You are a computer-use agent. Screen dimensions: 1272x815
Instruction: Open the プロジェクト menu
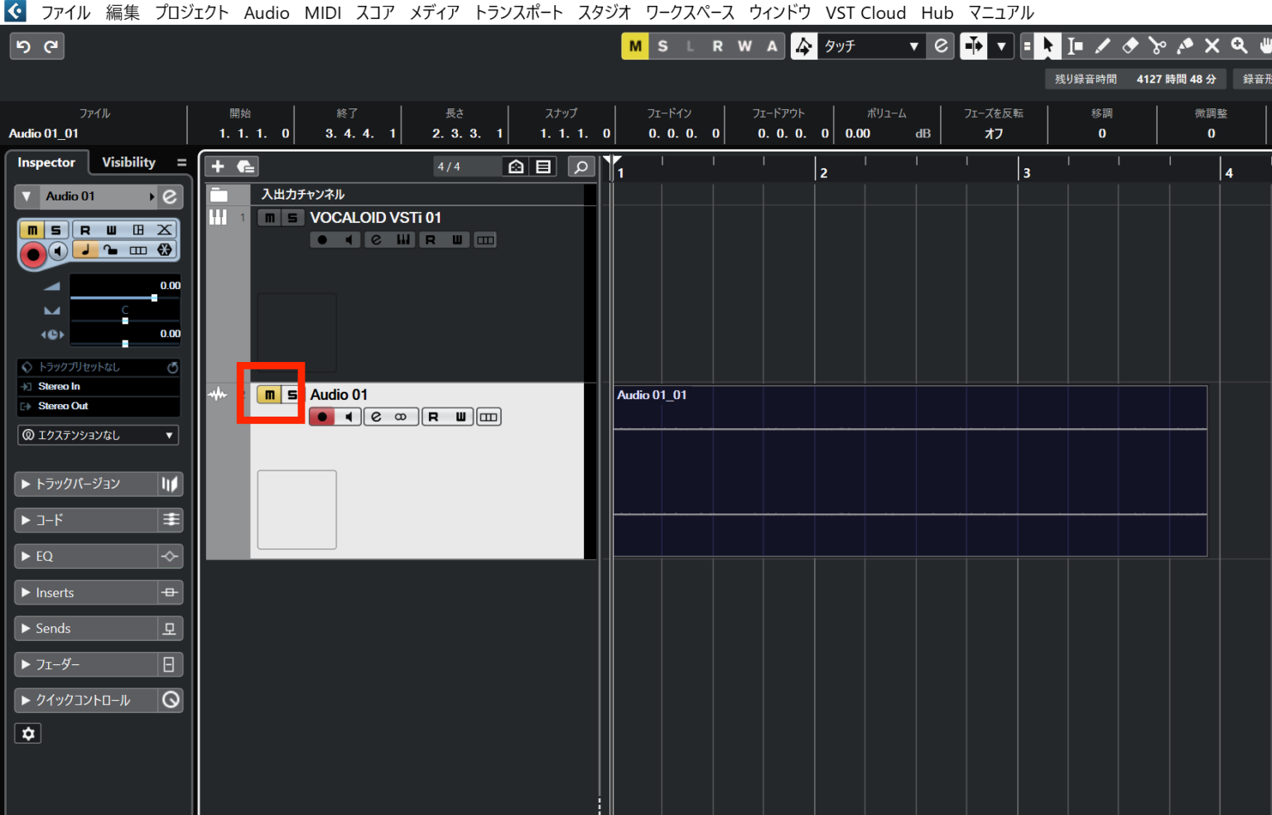[191, 12]
